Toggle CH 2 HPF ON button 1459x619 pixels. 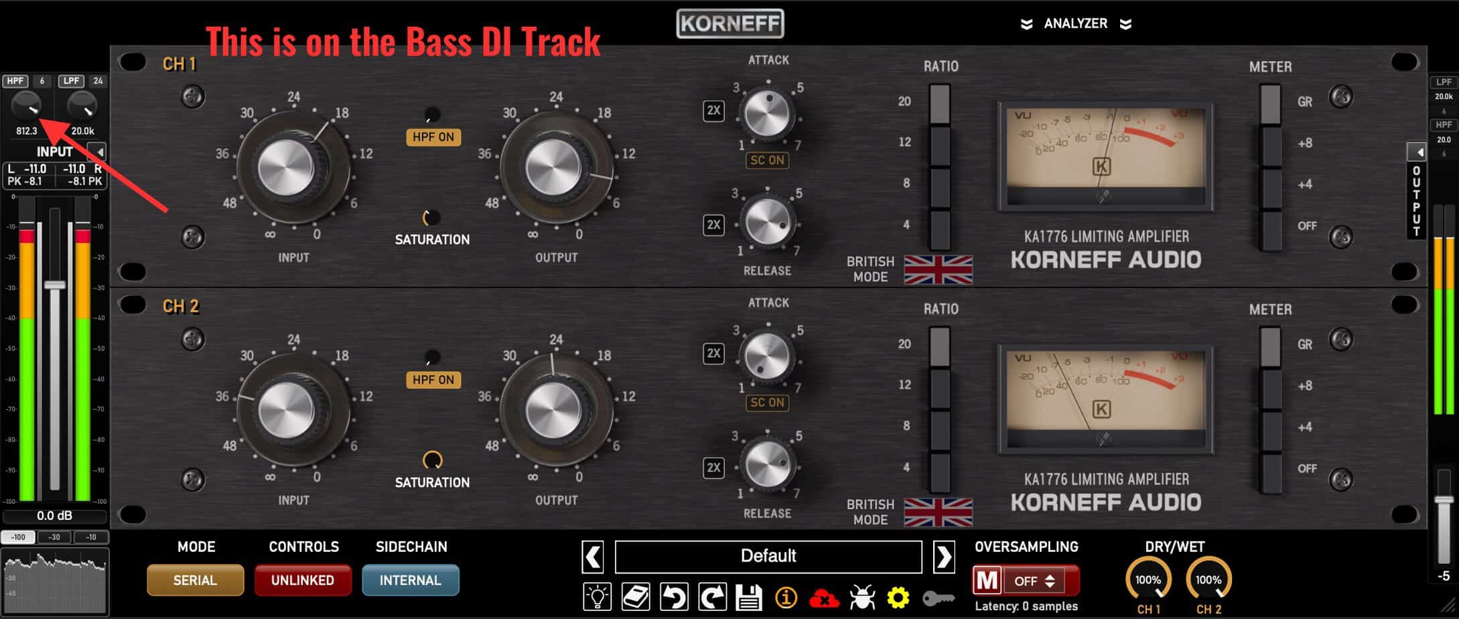click(433, 380)
